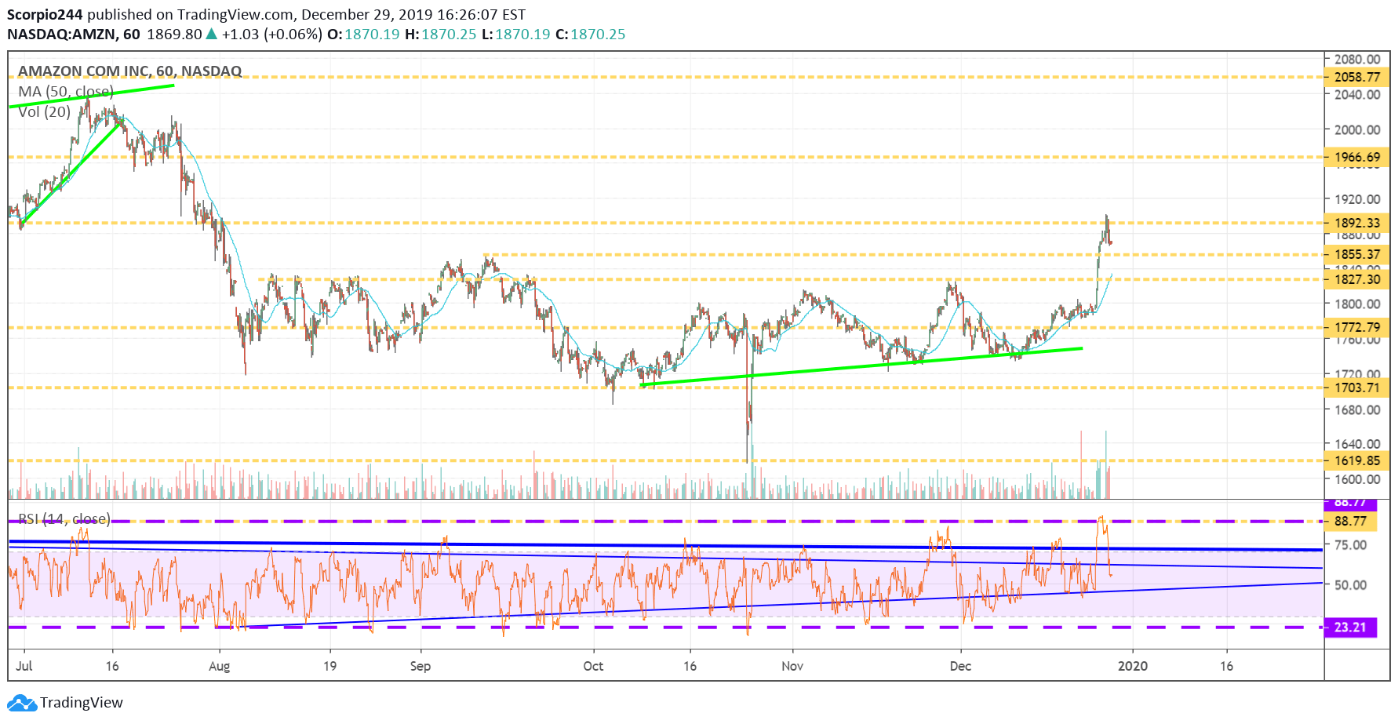Click the 2020 date axis label
The height and width of the screenshot is (724, 1398).
pyautogui.click(x=1132, y=666)
